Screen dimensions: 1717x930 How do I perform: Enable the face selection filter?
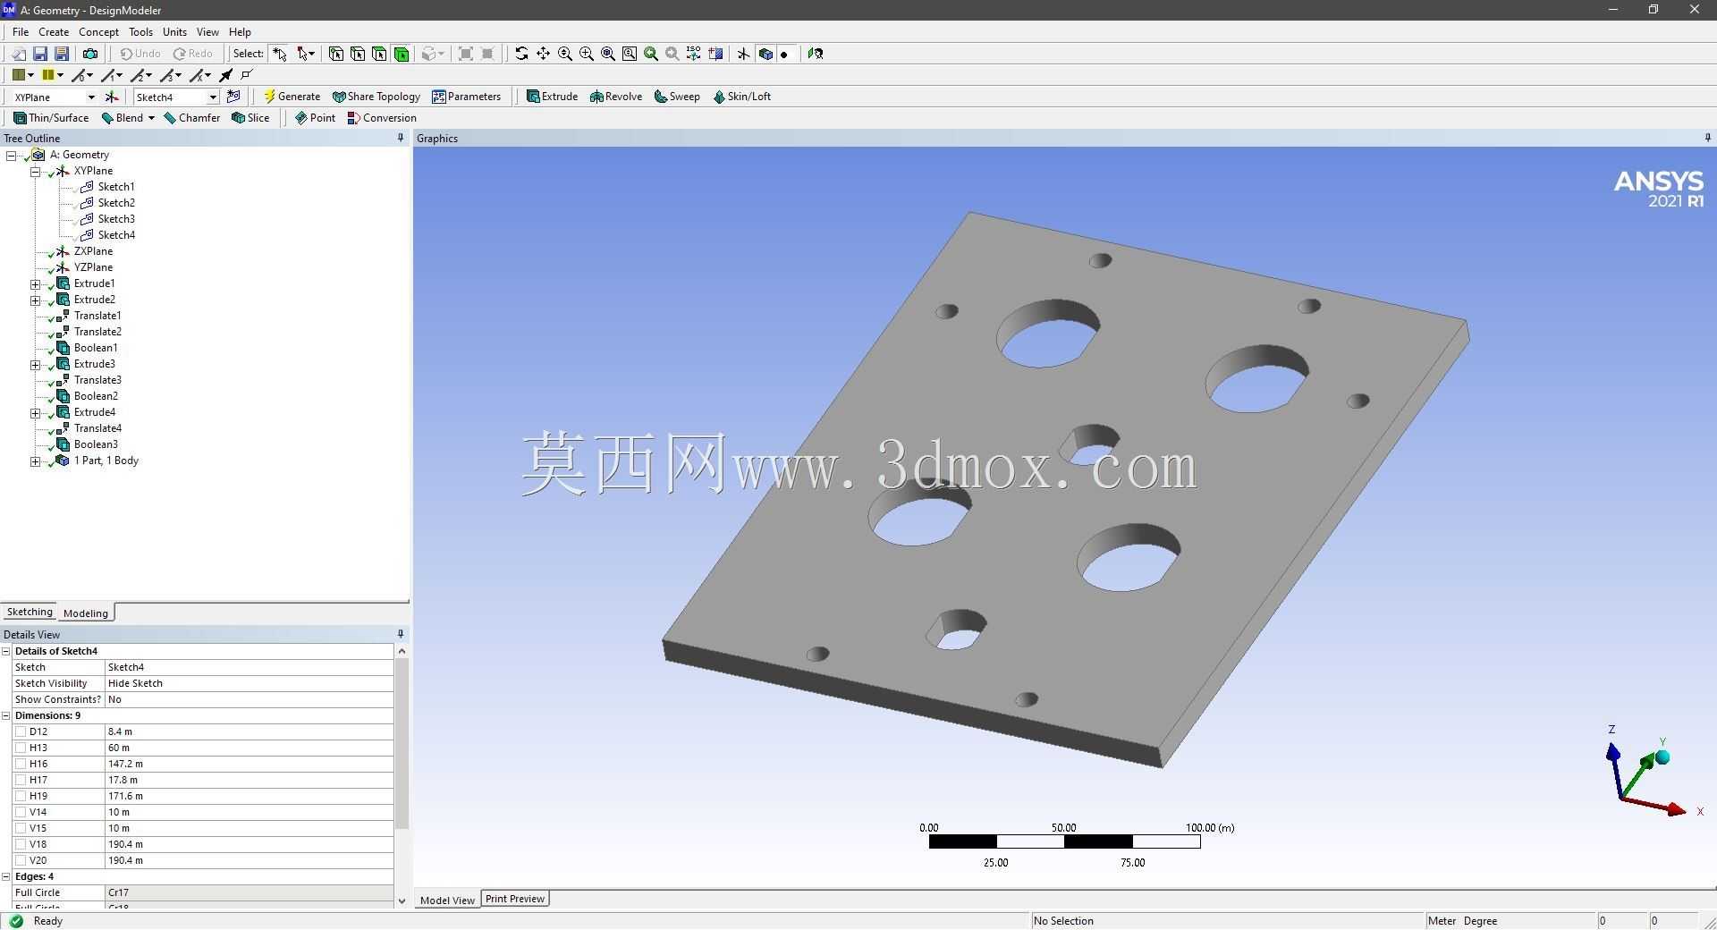click(x=379, y=54)
